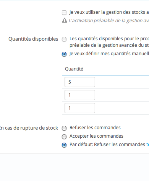The image size is (149, 181).
Task: Click the 'Je veux définir mes quantités manuell' label text
Action: [x=109, y=54]
